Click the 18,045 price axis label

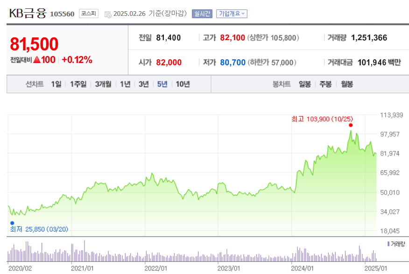(x=390, y=231)
